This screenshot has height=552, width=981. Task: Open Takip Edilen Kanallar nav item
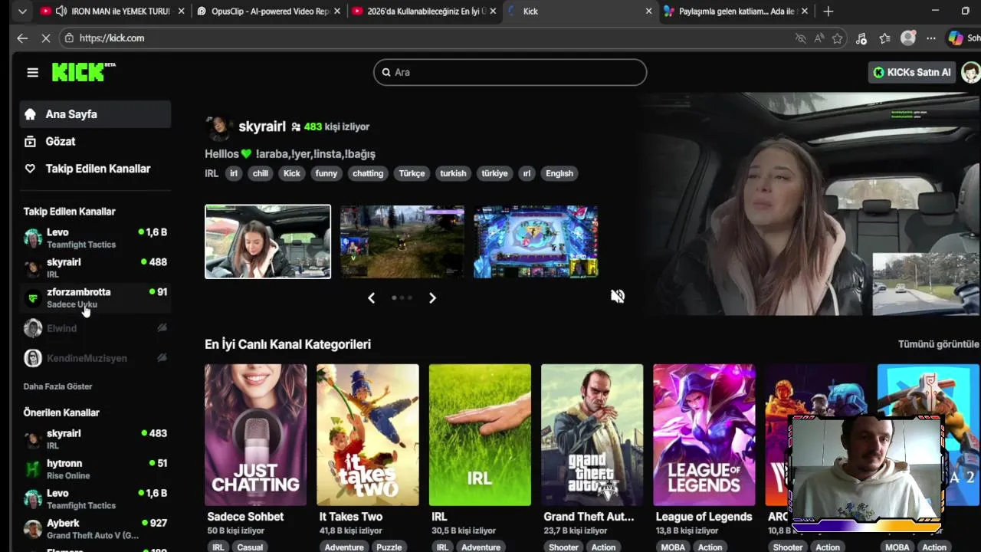[95, 169]
